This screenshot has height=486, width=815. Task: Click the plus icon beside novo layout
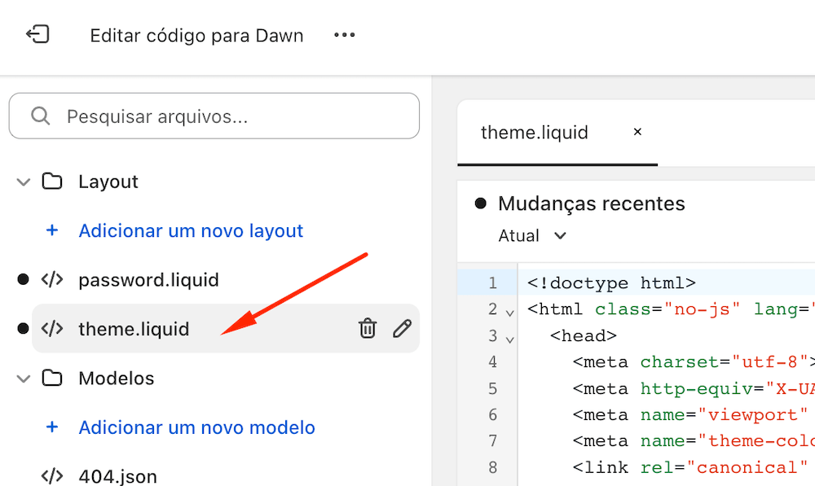pos(52,230)
